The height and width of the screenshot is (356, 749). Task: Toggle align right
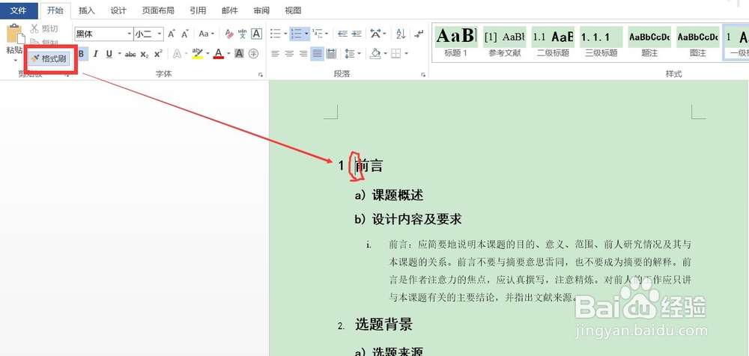pyautogui.click(x=303, y=53)
